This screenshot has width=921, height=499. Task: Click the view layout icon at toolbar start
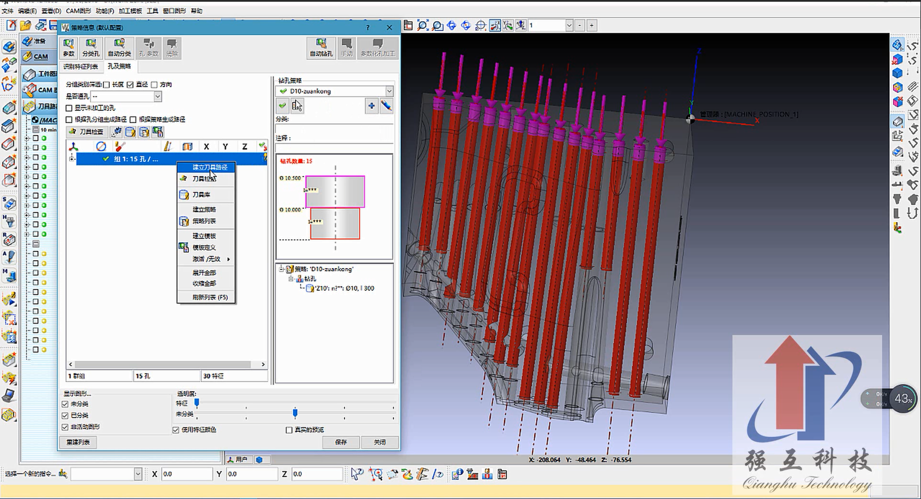pyautogui.click(x=409, y=25)
